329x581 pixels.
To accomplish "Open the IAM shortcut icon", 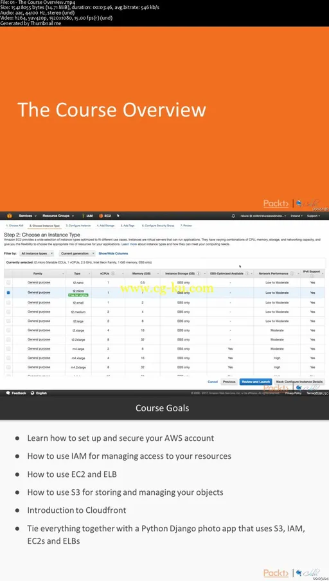I will tap(84, 216).
